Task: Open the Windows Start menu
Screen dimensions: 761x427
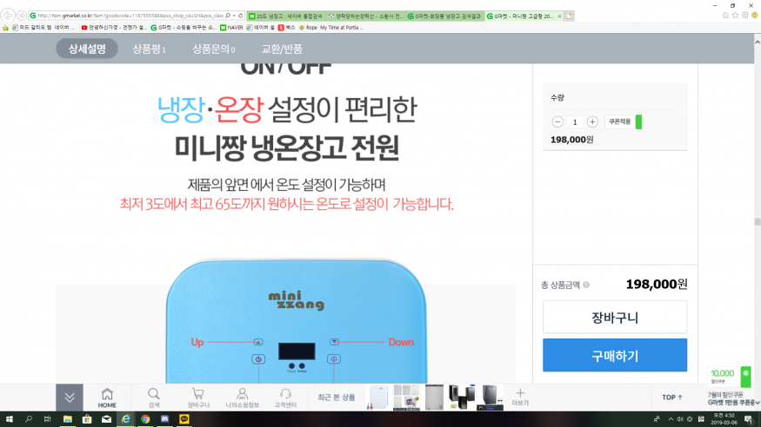Action: pos(9,419)
